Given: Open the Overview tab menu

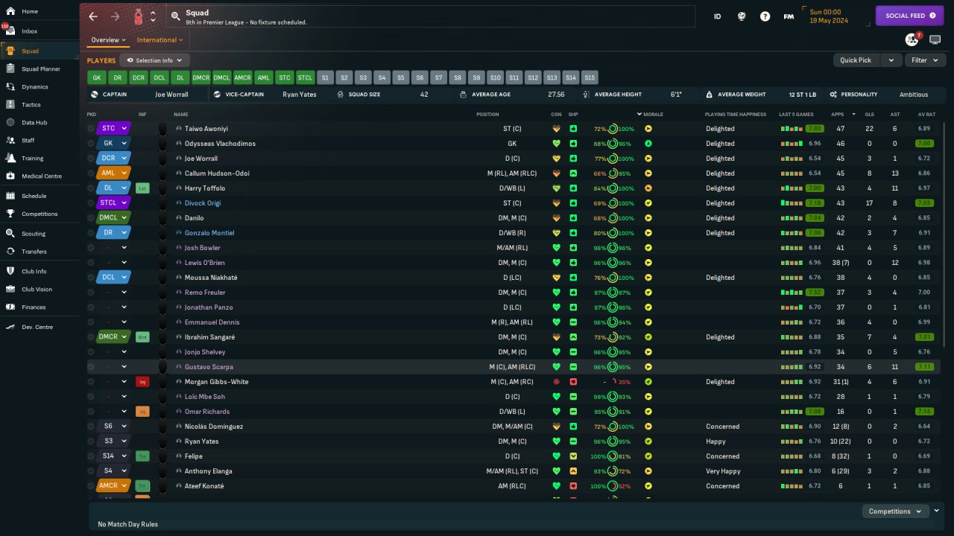Looking at the screenshot, I should point(108,40).
